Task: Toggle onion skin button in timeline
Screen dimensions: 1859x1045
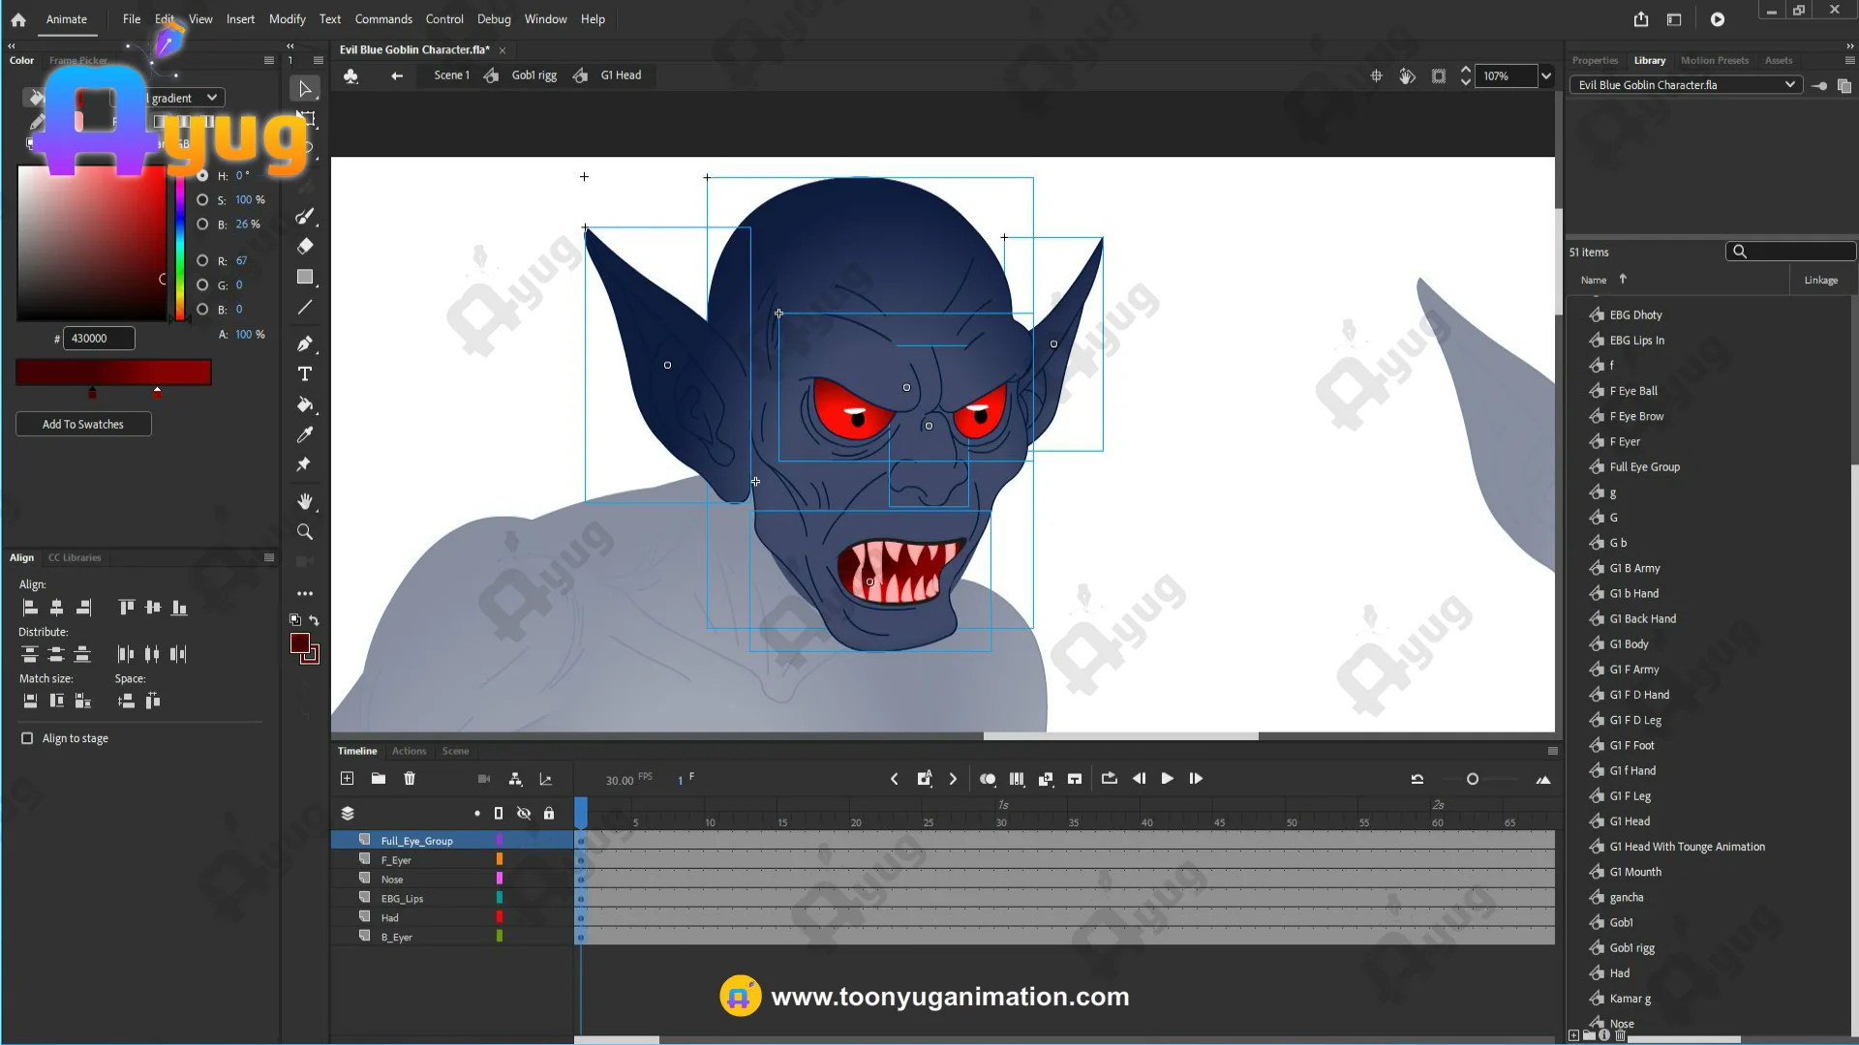Action: [987, 779]
